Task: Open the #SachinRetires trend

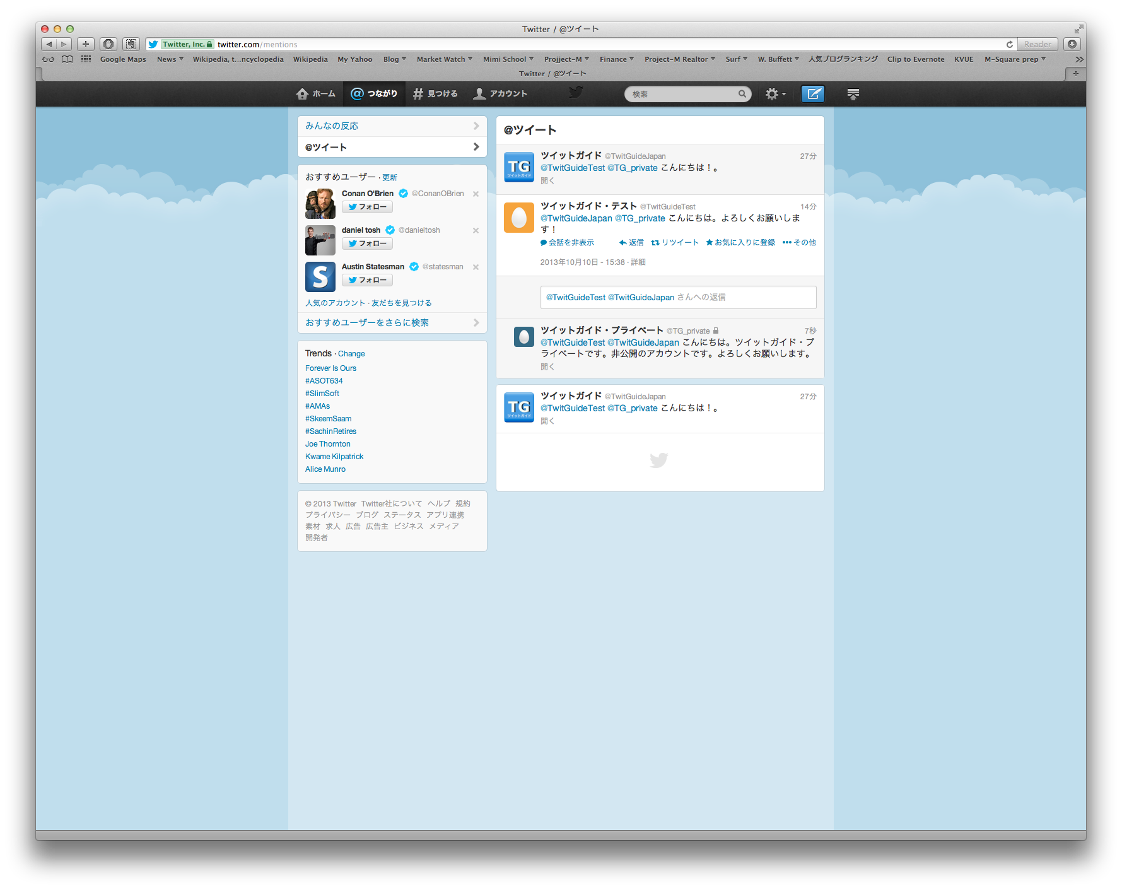Action: coord(330,431)
